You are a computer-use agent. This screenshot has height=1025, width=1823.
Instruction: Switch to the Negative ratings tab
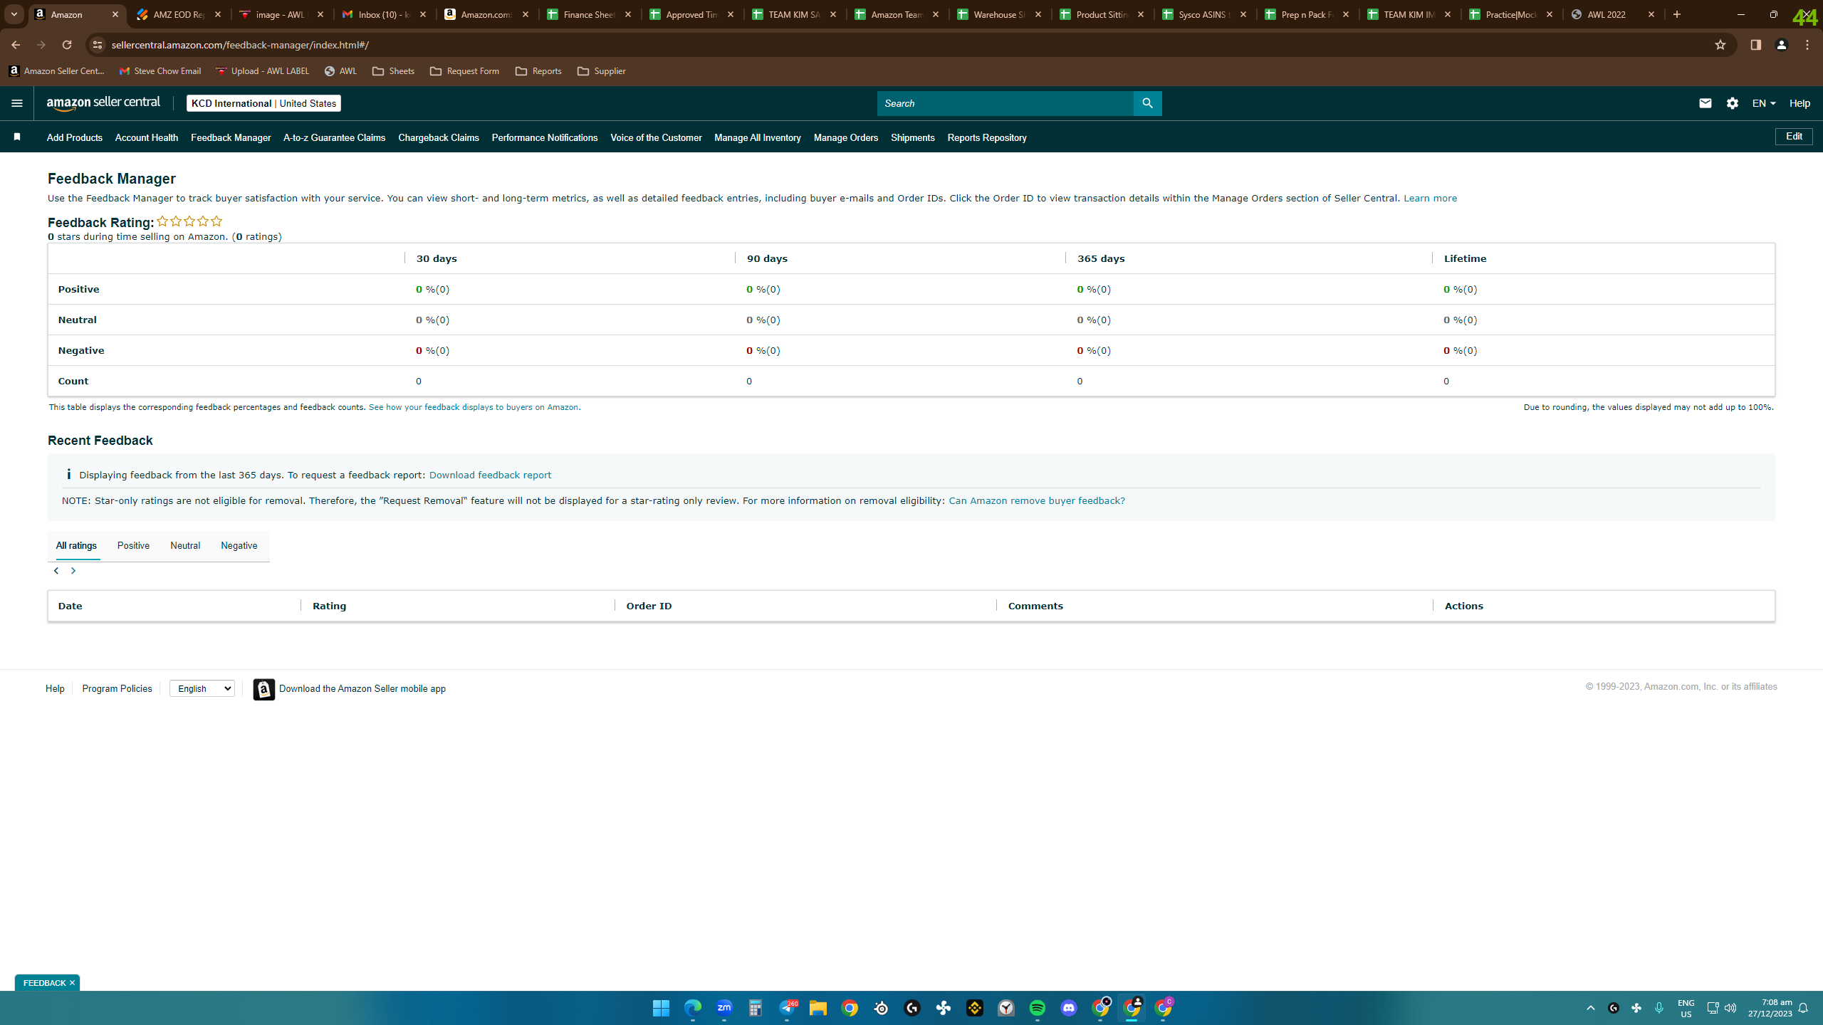239,546
